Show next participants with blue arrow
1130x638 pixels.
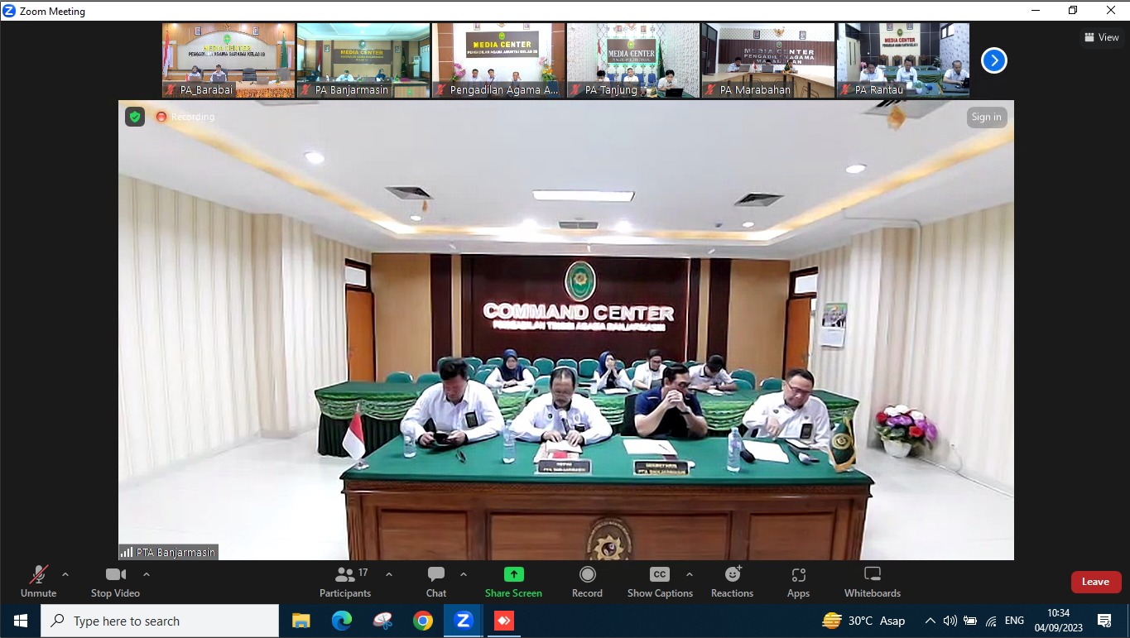[993, 60]
